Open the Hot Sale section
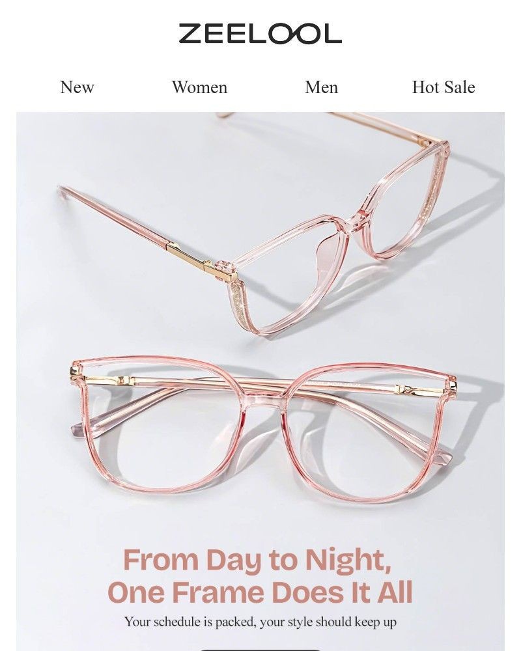Screen dimensions: 521x651 pyautogui.click(x=444, y=87)
